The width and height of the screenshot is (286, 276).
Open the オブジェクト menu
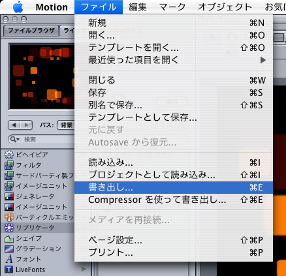pos(225,7)
